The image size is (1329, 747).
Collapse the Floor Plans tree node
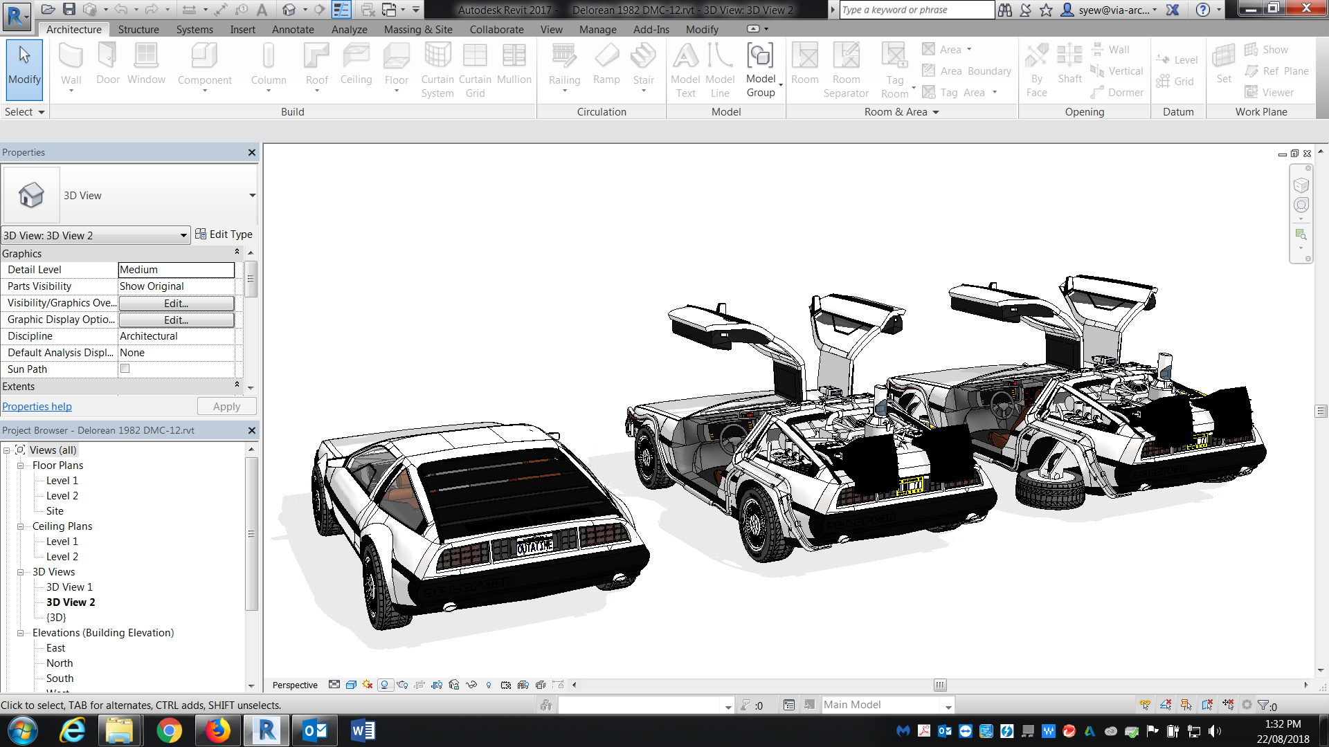tap(20, 465)
